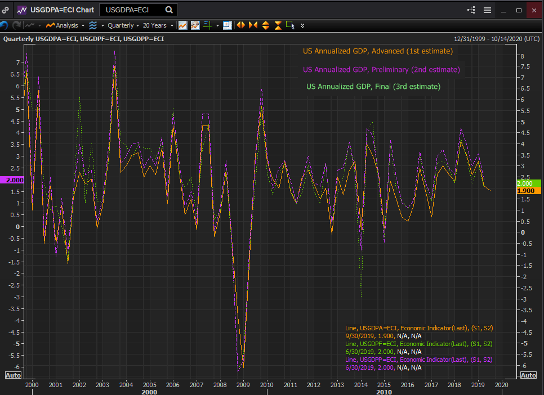Click the Advanced (1st estimate) legend label
Viewport: 544px width, 395px height.
(x=377, y=51)
